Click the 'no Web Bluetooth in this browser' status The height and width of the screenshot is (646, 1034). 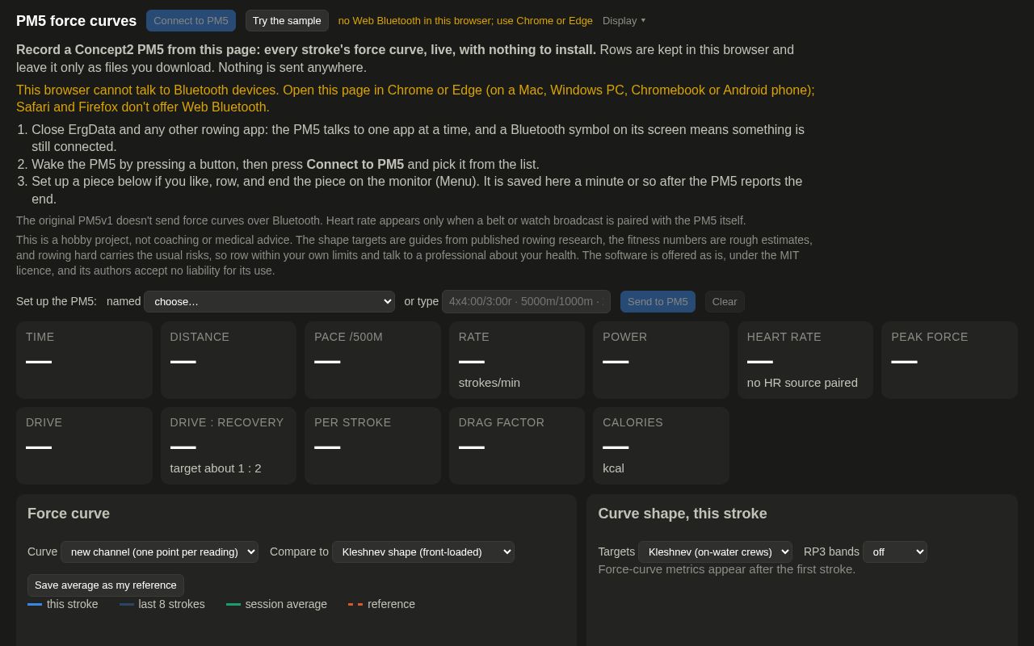click(465, 20)
